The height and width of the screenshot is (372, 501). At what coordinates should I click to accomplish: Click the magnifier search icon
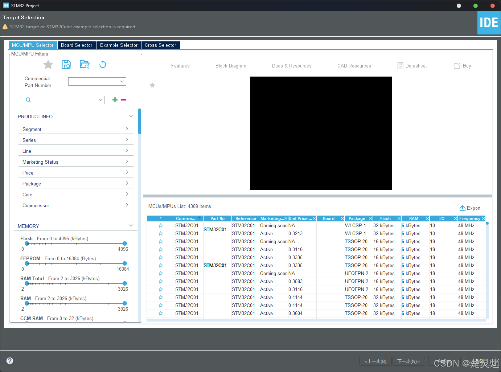pyautogui.click(x=28, y=100)
